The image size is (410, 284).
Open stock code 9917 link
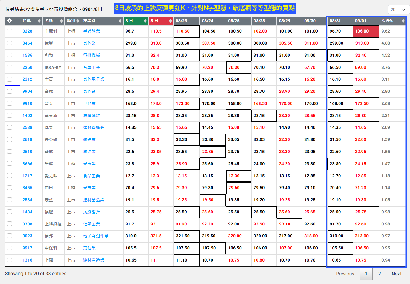27,248
